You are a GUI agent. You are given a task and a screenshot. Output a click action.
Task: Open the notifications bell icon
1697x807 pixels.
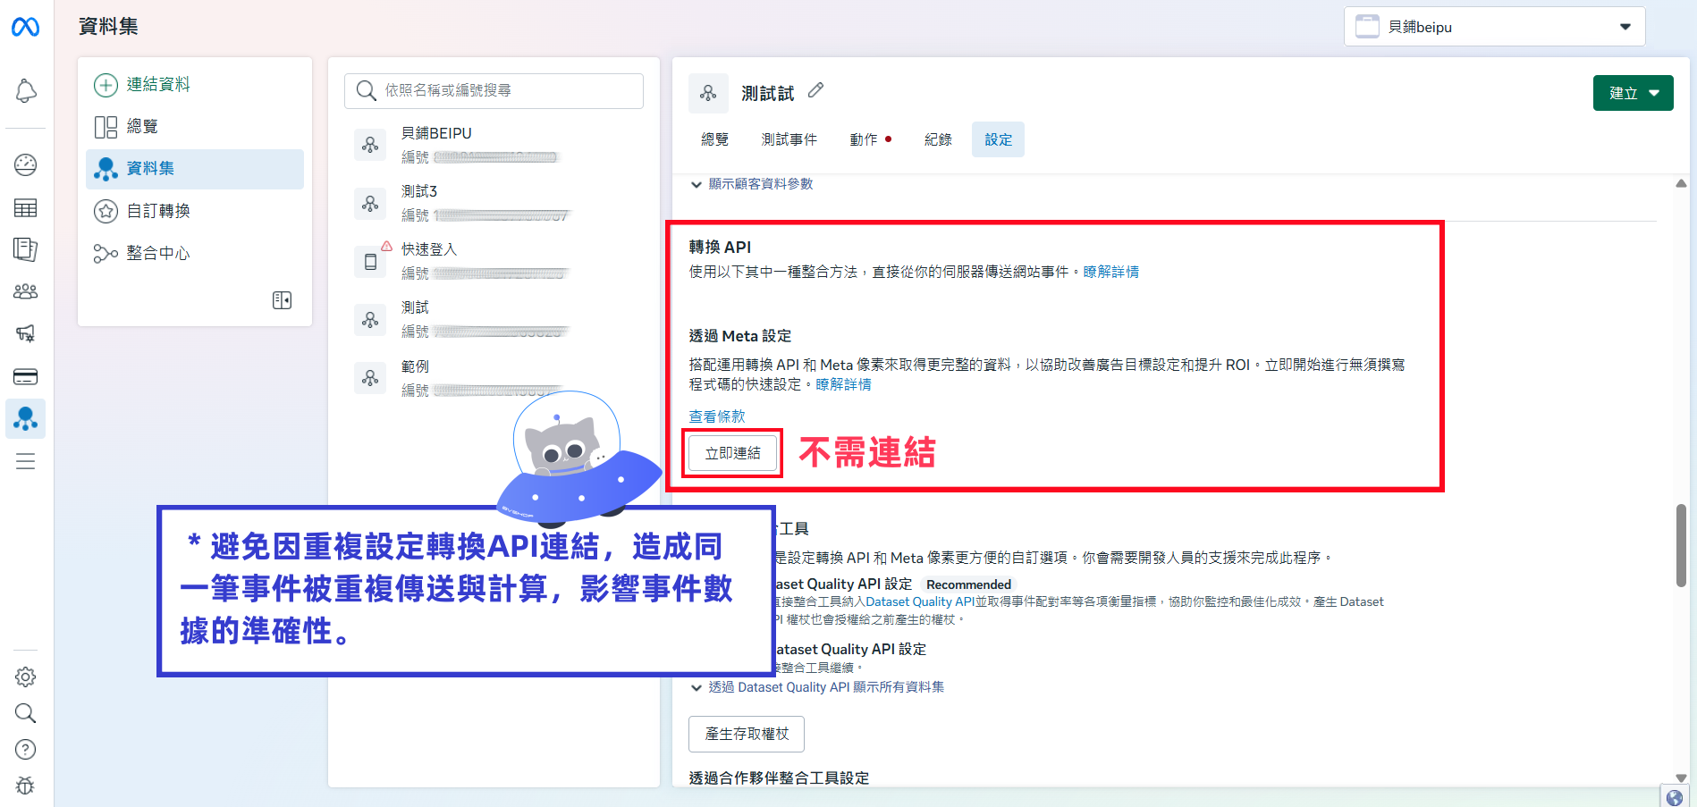(26, 90)
